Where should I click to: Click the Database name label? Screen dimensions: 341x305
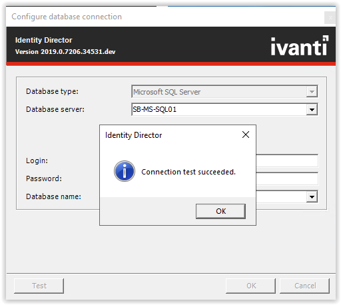[53, 196]
